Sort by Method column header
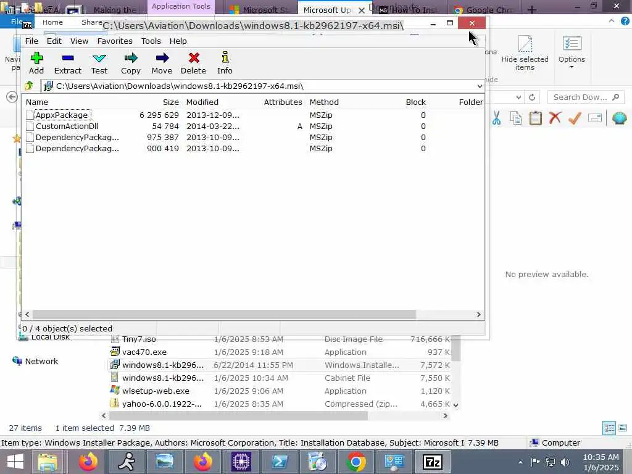632x474 pixels. click(x=324, y=102)
